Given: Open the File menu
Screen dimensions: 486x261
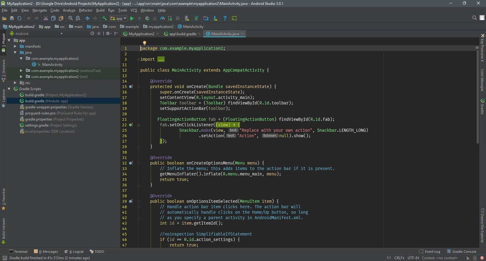Looking at the screenshot, I should (x=5, y=10).
